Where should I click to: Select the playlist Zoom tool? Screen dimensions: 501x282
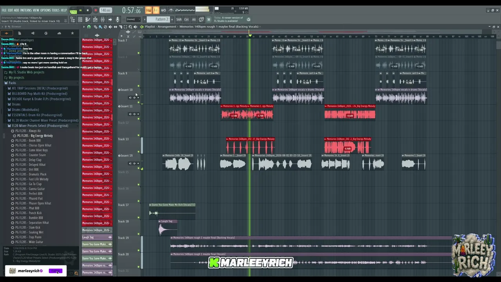pyautogui.click(x=130, y=27)
